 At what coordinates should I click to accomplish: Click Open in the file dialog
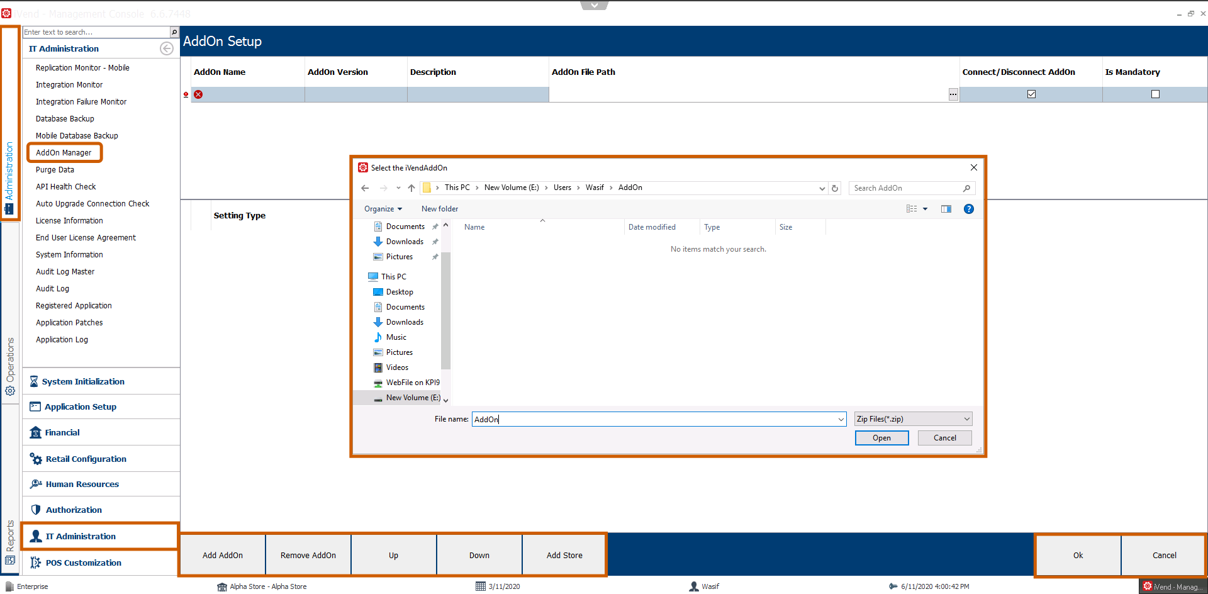tap(881, 438)
